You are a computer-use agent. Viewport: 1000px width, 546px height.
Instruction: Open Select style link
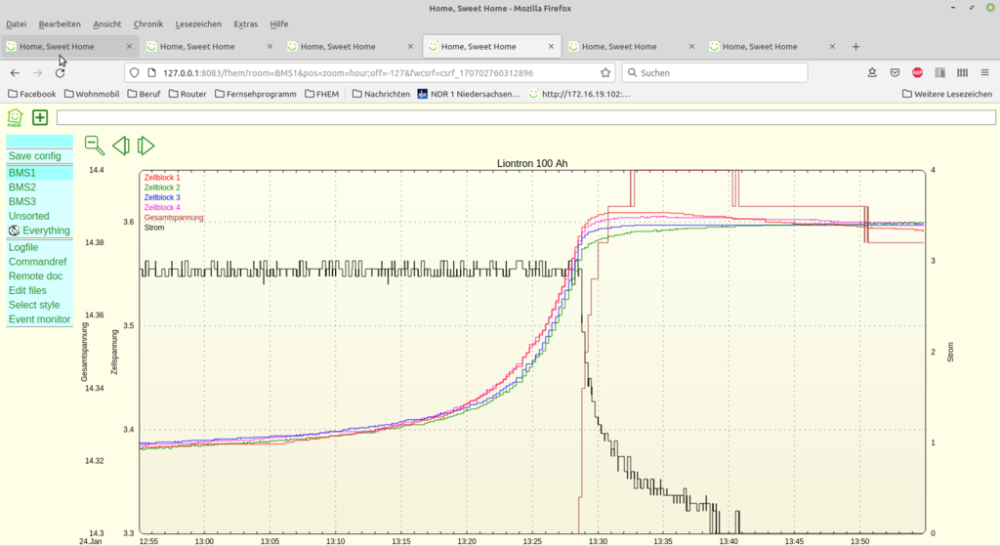tap(34, 305)
